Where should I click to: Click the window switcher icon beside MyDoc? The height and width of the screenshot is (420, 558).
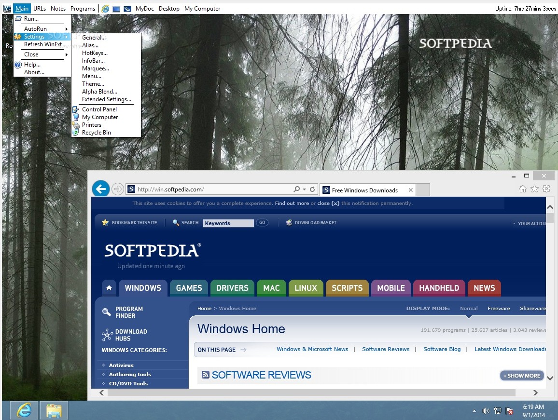pyautogui.click(x=127, y=9)
